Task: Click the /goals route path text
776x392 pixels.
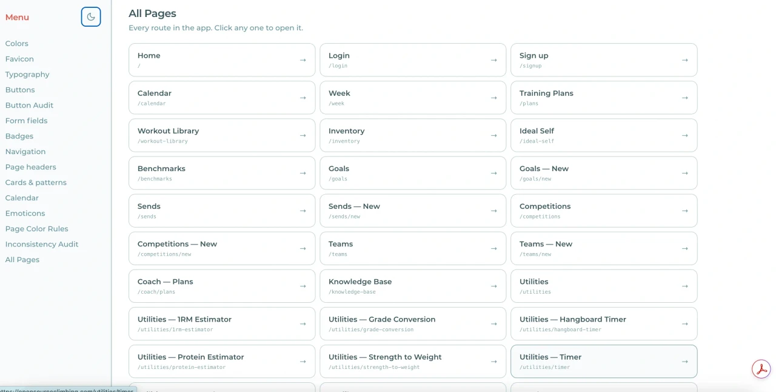Action: [338, 179]
